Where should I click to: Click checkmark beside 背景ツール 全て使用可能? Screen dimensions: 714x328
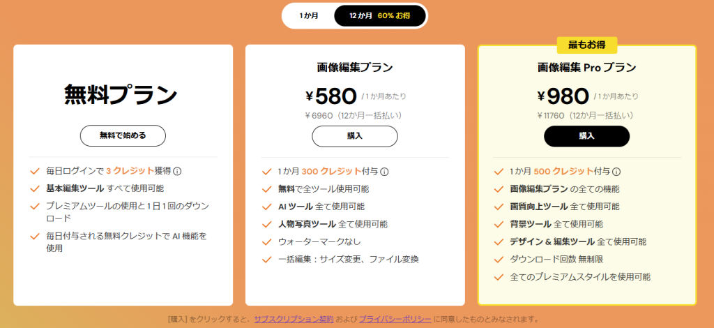[497, 224]
